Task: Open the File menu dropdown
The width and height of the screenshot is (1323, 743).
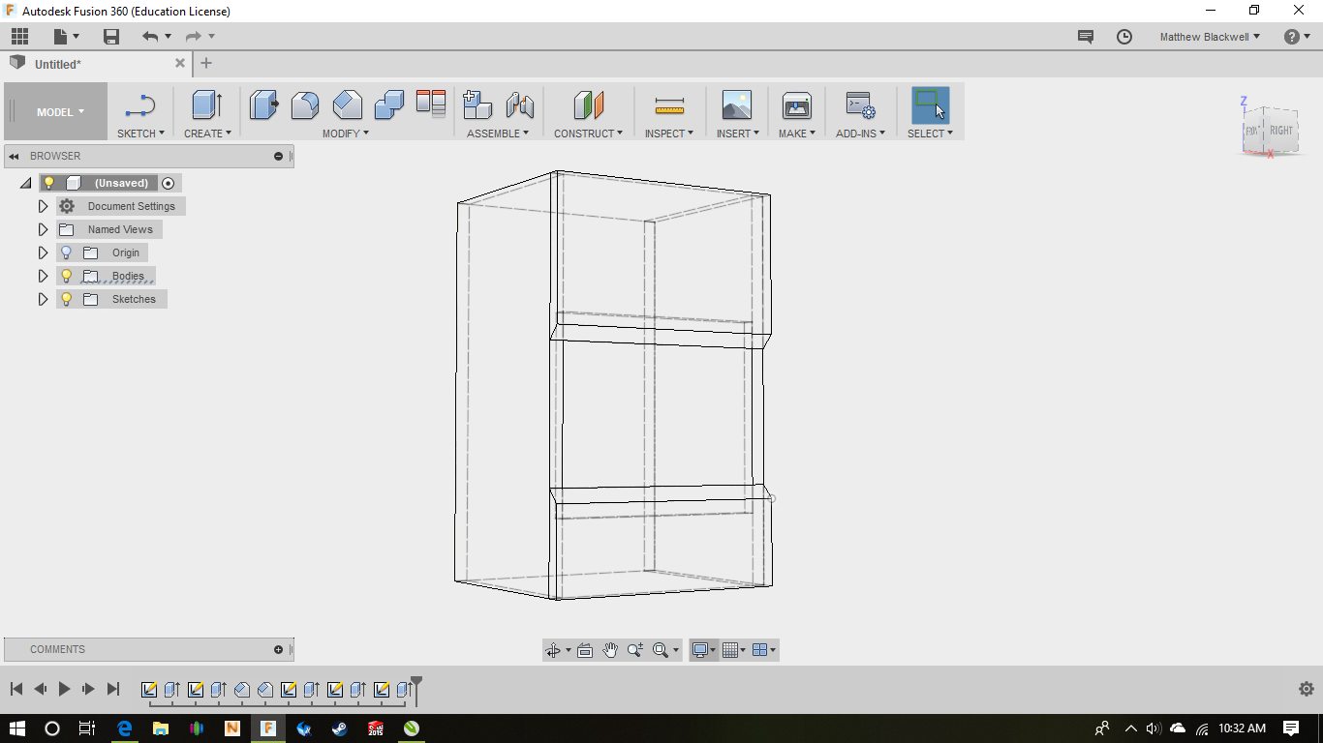Action: [66, 37]
